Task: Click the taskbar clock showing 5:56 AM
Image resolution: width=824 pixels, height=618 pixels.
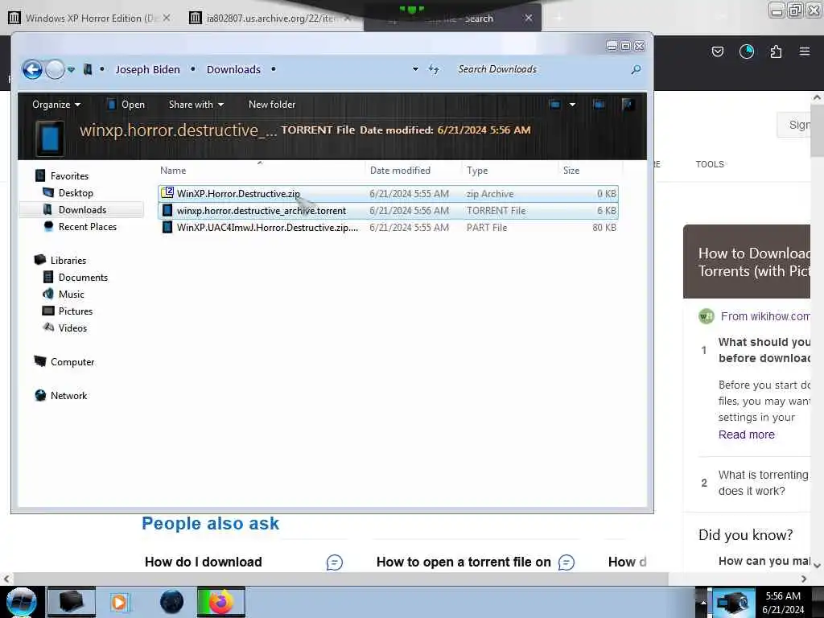Action: pos(783,603)
